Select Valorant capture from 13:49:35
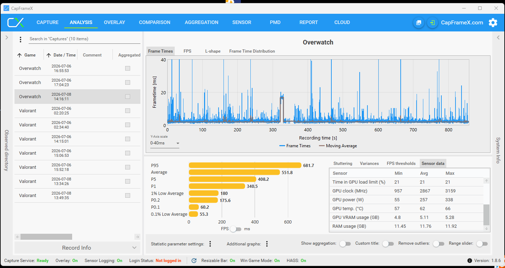505x268 pixels. point(77,196)
